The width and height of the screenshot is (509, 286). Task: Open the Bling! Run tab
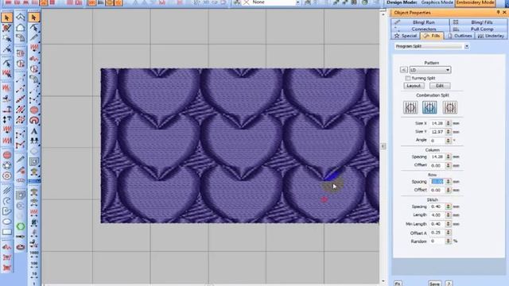(421, 22)
